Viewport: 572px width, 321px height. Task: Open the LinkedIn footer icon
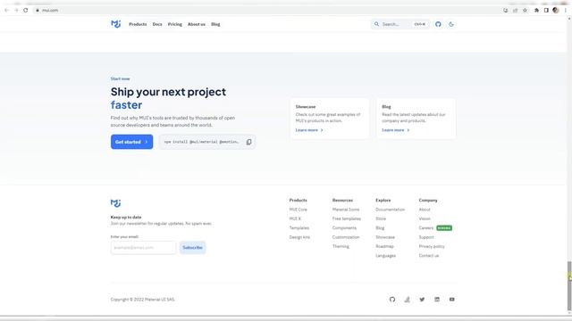(x=437, y=300)
